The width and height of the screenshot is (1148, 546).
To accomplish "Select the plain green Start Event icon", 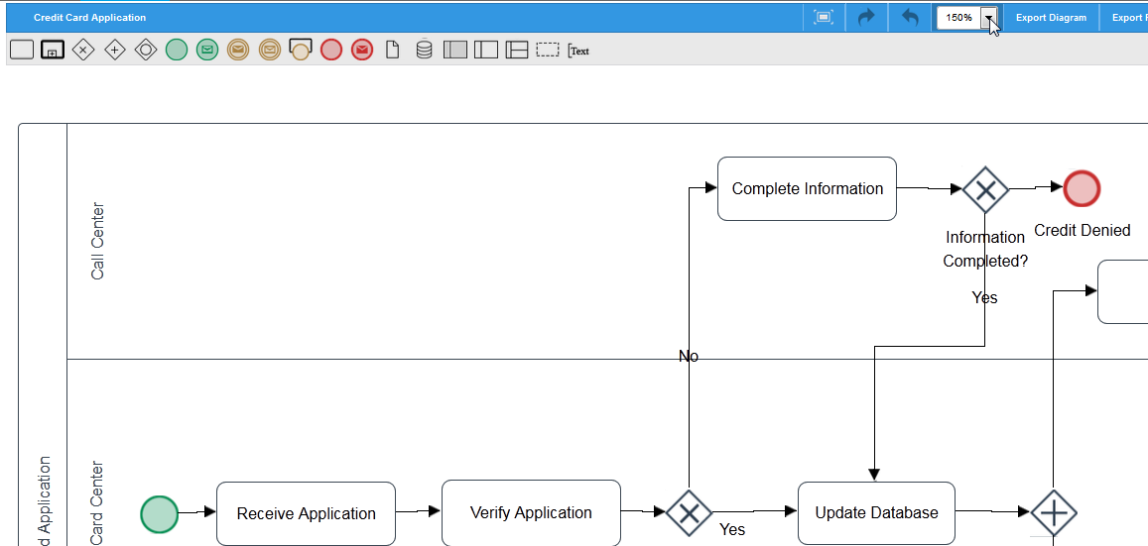I will (x=177, y=50).
